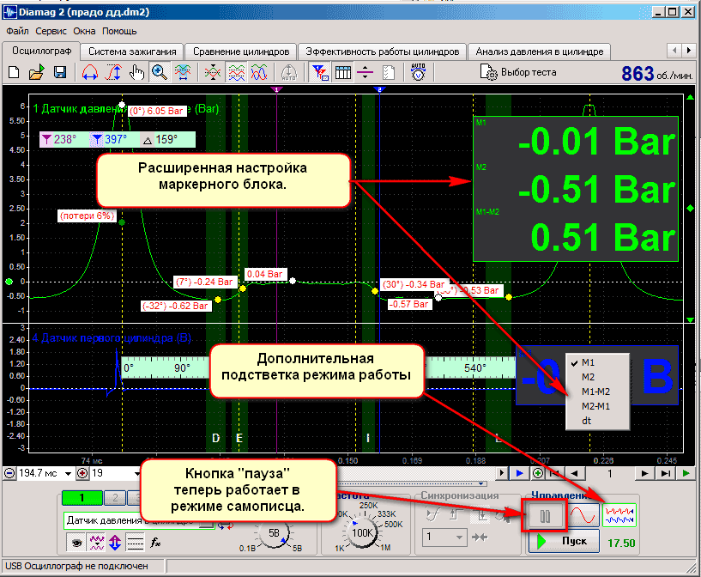Image resolution: width=701 pixels, height=577 pixels.
Task: Click the purple marker 1 handle at top
Action: pyautogui.click(x=276, y=90)
